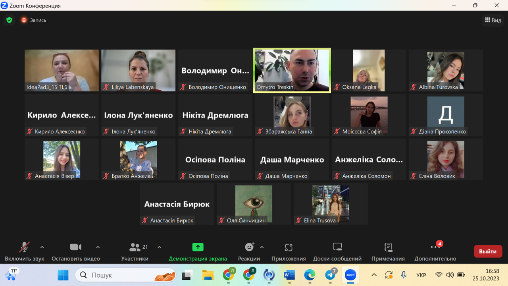The image size is (508, 286).
Task: Click the red Выйти leave button
Action: 488,251
